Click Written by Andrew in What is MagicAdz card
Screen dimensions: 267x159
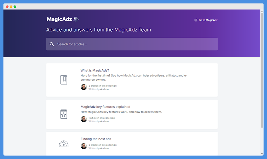tap(98, 89)
